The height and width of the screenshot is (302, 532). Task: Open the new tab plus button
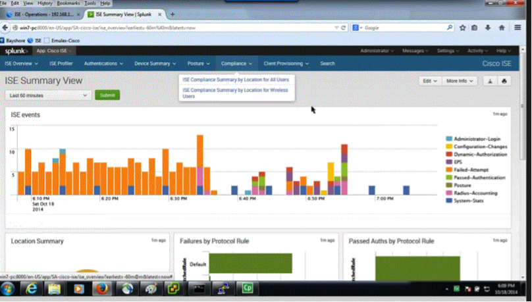coord(173,14)
